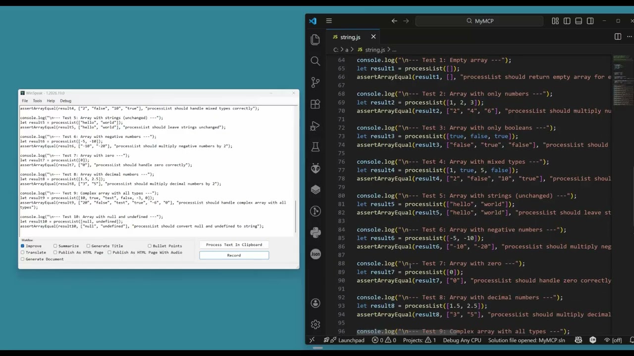Click inside WinSpeak text area

(x=157, y=171)
